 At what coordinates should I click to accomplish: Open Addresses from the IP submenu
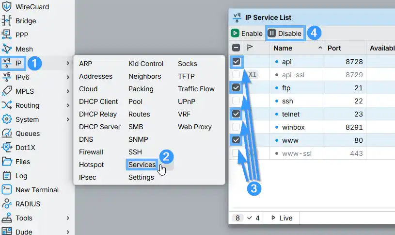[96, 76]
